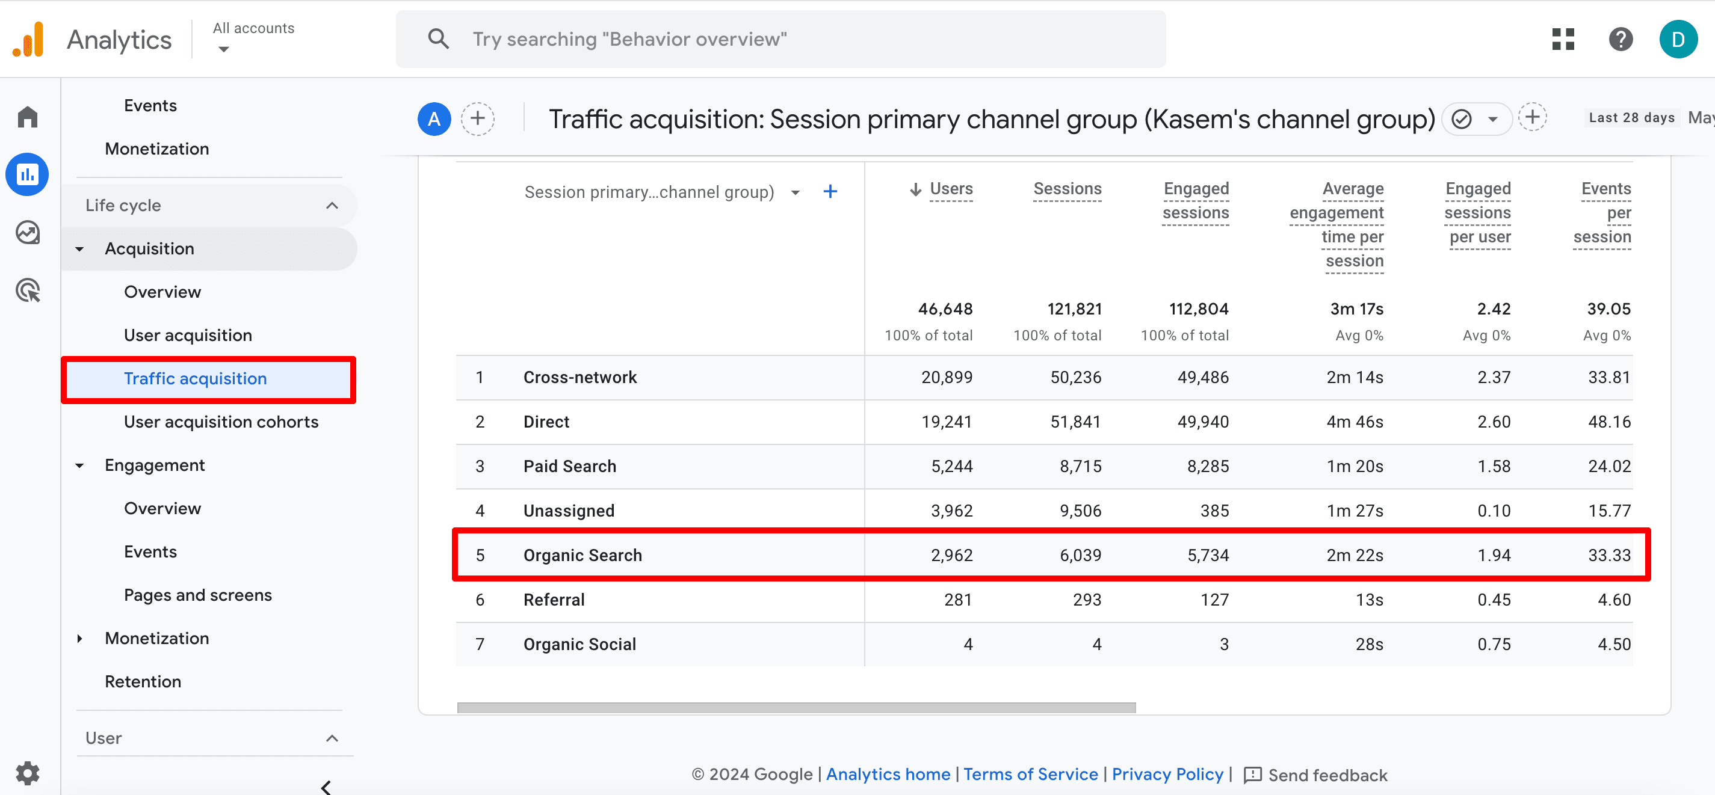
Task: Click the blue A segment badge
Action: point(434,119)
